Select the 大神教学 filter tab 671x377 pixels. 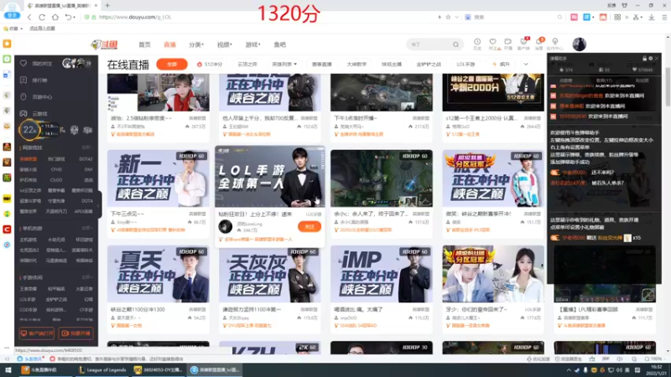point(356,65)
